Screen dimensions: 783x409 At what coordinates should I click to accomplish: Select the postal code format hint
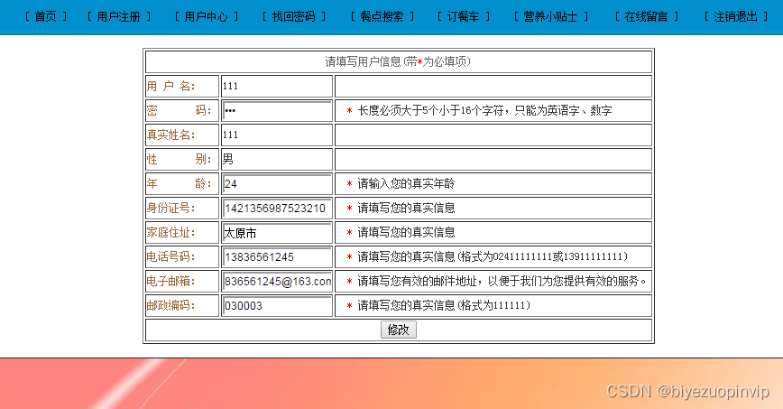point(444,305)
